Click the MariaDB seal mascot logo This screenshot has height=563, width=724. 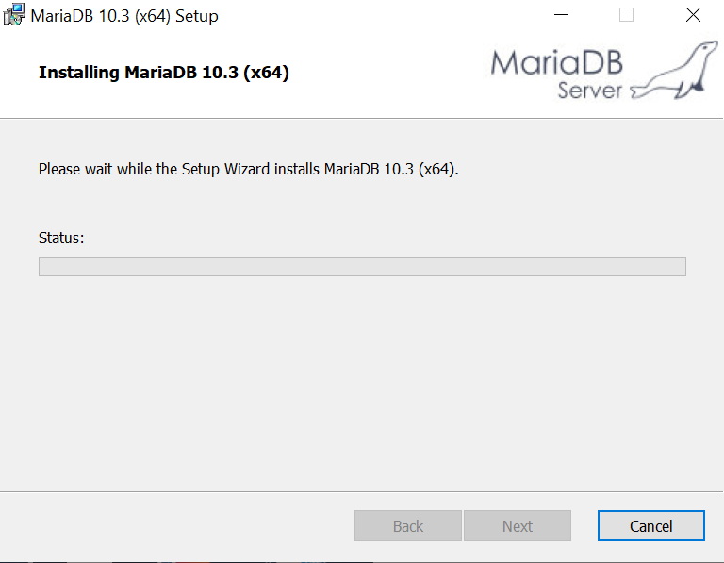(x=675, y=70)
